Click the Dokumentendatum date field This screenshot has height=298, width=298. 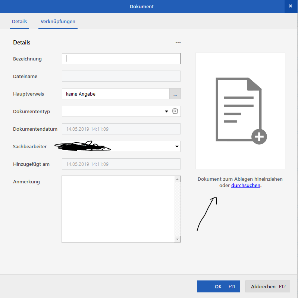click(x=121, y=129)
